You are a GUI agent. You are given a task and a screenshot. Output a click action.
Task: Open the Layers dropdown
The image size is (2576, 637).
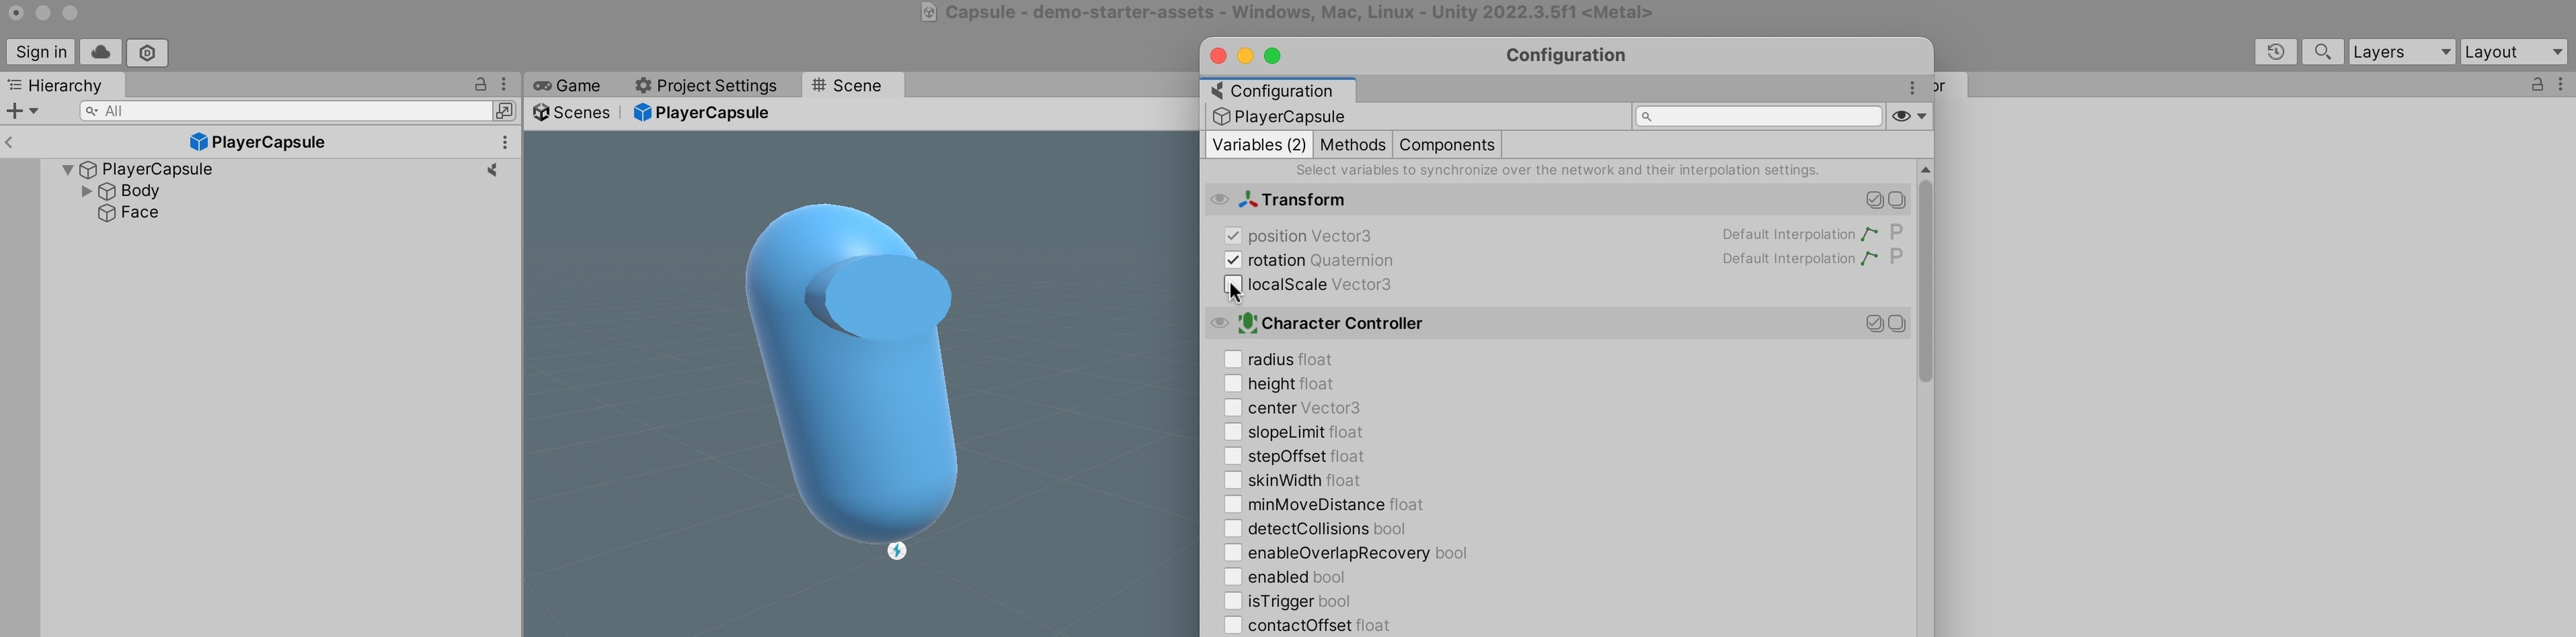(x=2401, y=52)
